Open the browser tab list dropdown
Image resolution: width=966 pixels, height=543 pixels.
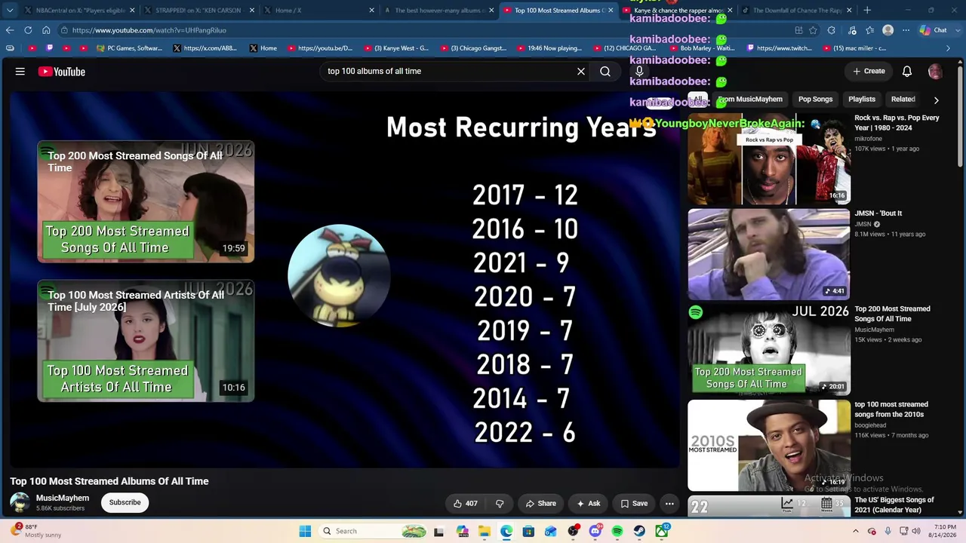coord(9,11)
